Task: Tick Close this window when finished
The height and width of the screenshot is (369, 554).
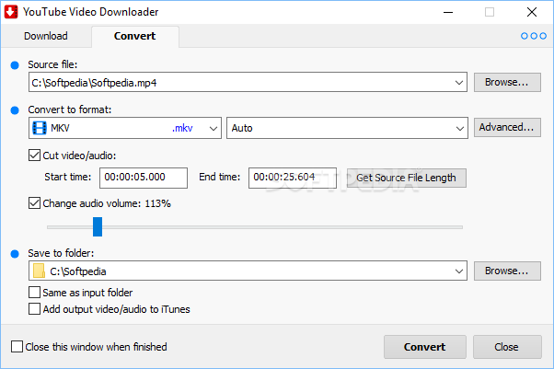Action: click(17, 347)
